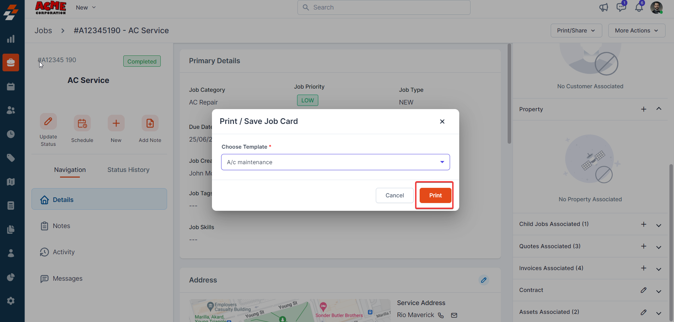Screen dimensions: 674x322
Task: Expand the More Actions menu
Action: (x=636, y=31)
